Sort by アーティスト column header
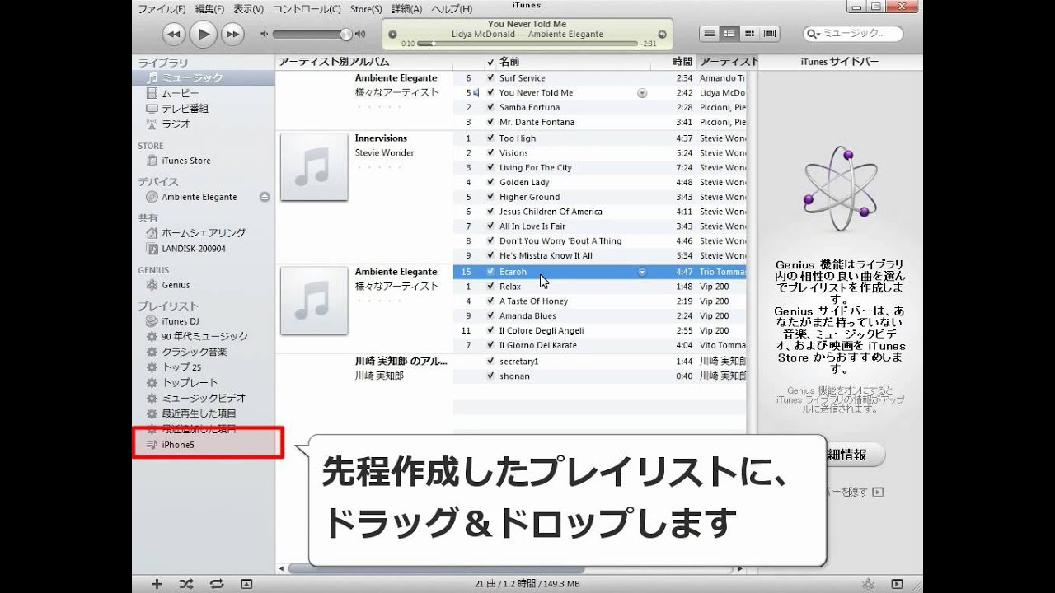 pyautogui.click(x=727, y=62)
